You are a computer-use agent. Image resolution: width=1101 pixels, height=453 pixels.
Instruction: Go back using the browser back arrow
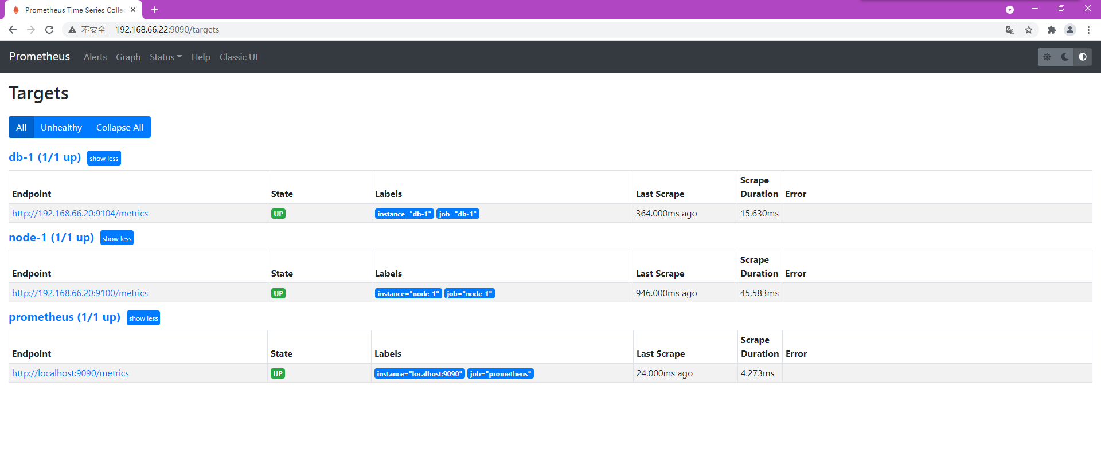click(13, 30)
